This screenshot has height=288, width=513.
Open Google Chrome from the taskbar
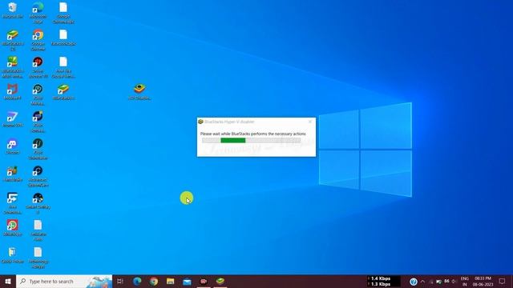point(154,281)
